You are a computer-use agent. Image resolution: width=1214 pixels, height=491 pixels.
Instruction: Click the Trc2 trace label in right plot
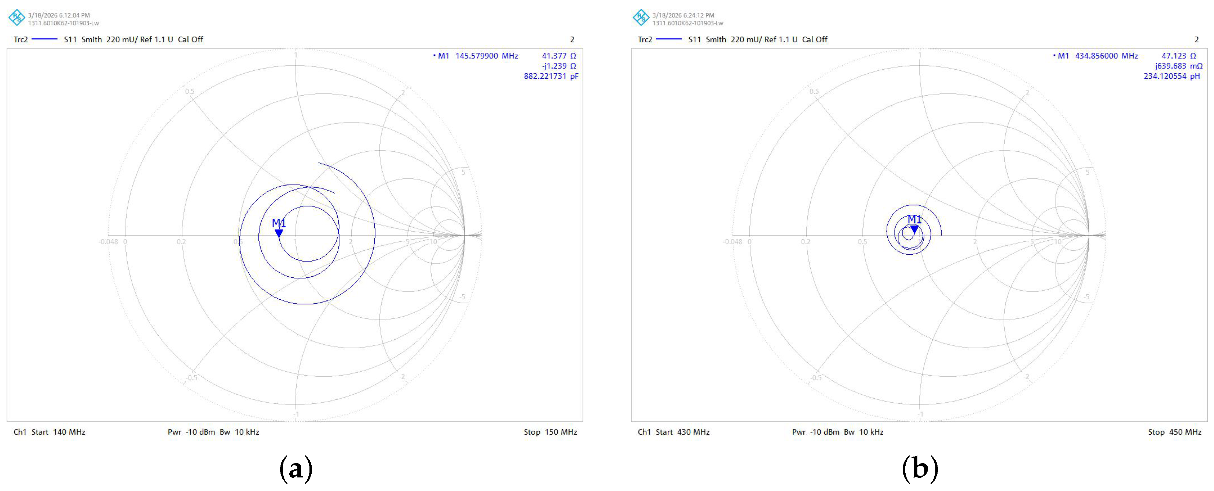point(645,40)
